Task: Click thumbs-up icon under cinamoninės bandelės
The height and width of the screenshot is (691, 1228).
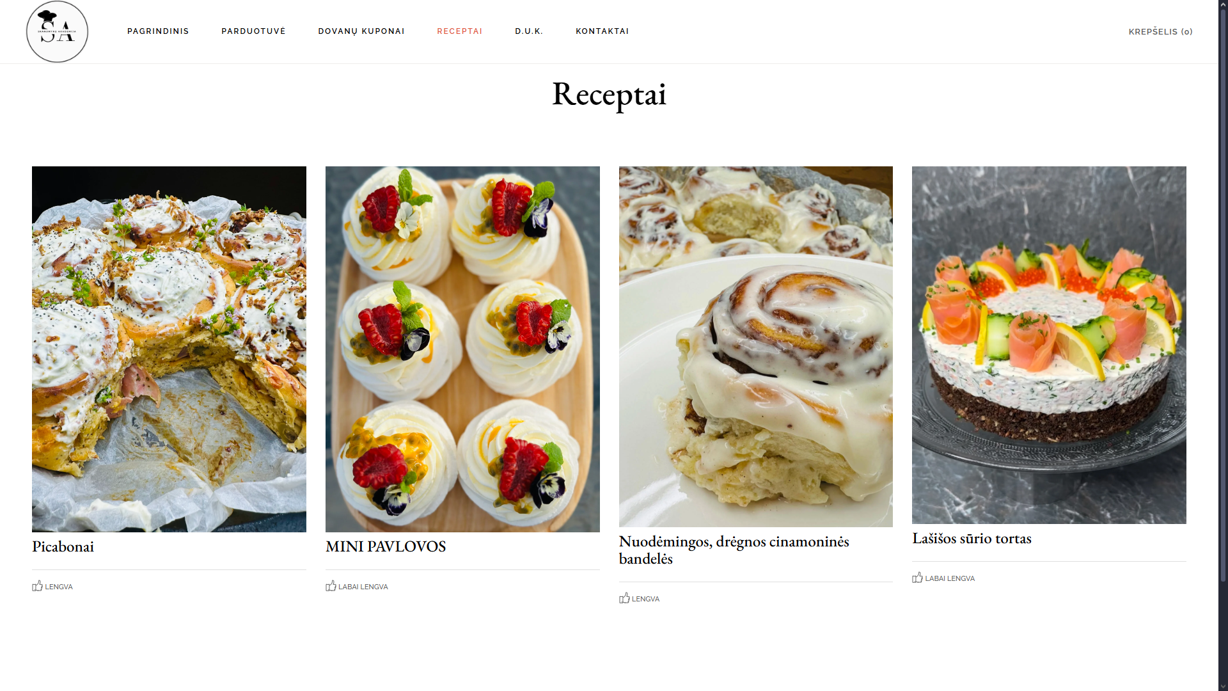Action: (x=624, y=598)
